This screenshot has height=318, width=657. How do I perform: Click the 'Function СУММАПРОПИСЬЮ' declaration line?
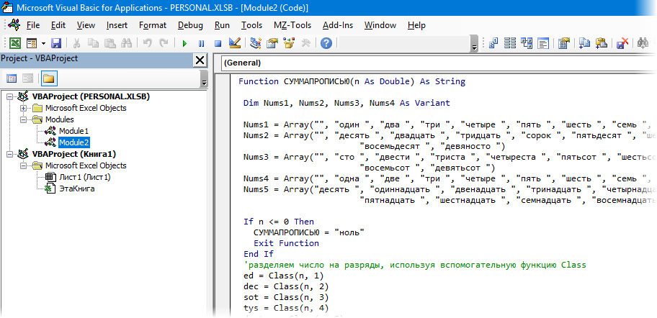click(352, 81)
